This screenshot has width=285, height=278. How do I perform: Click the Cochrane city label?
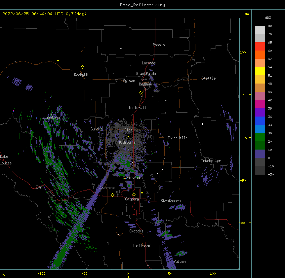click(x=106, y=188)
